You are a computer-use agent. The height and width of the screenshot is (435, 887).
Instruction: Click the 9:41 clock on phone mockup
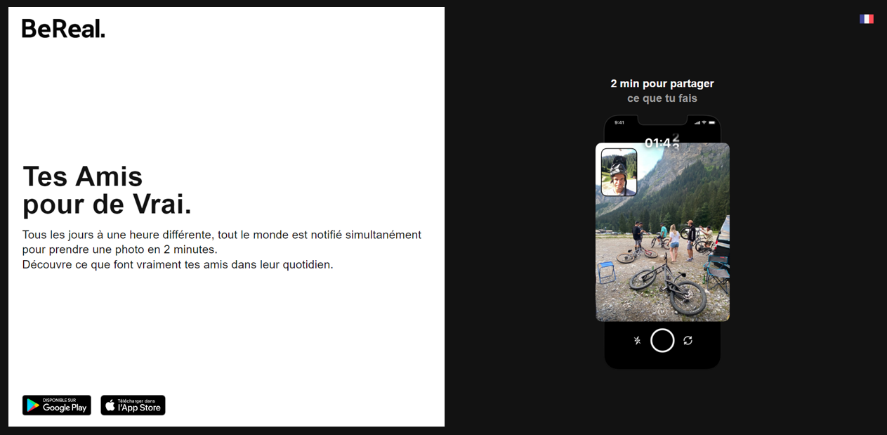tap(619, 122)
